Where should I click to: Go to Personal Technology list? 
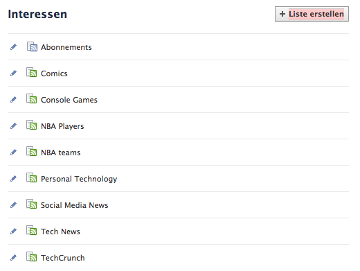(79, 179)
